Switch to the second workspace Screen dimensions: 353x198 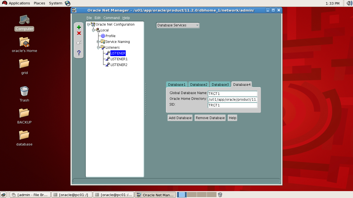192,195
